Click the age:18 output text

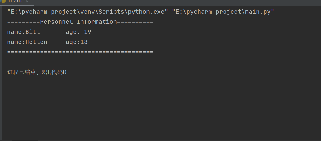click(77, 42)
